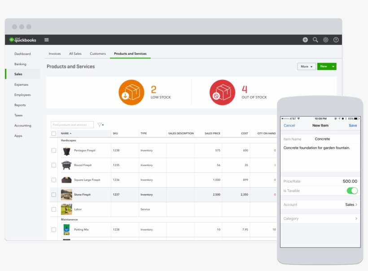Select Expenses in the sidebar
The image size is (368, 271).
pyautogui.click(x=21, y=84)
